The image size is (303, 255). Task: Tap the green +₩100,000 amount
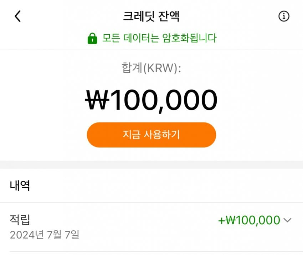[x=249, y=220]
